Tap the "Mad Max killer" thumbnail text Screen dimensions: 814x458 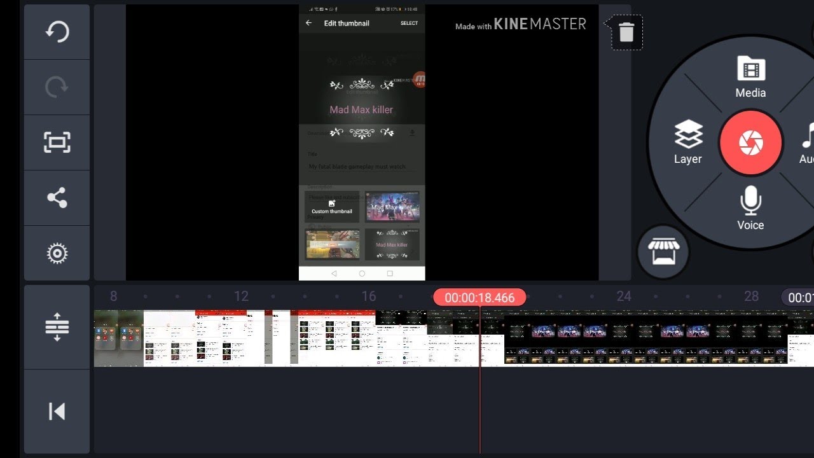coord(361,109)
